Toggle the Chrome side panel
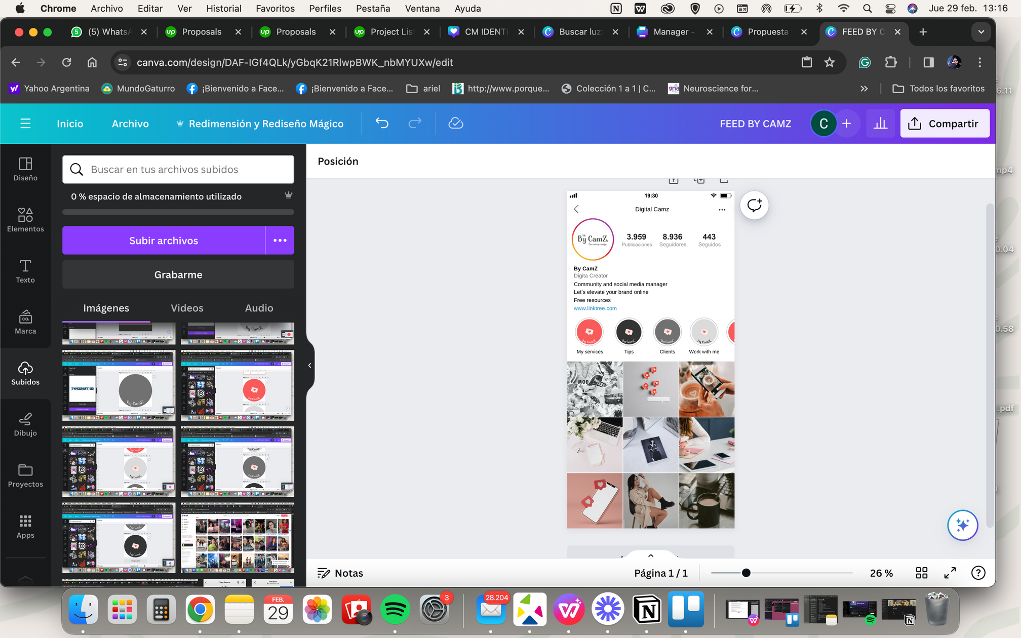 tap(928, 62)
